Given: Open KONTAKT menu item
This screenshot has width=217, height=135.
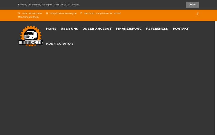Looking at the screenshot, I should click(x=181, y=29).
